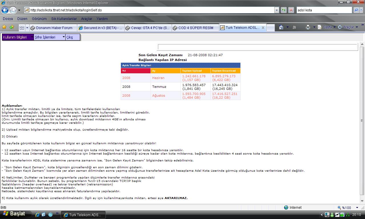This screenshot has height=219, width=365.
Task: Click the Home page house icon
Action: tap(281, 27)
